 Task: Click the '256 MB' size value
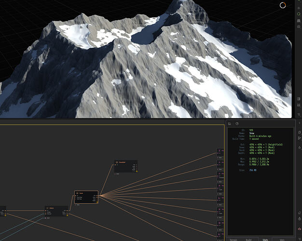tap(253, 170)
